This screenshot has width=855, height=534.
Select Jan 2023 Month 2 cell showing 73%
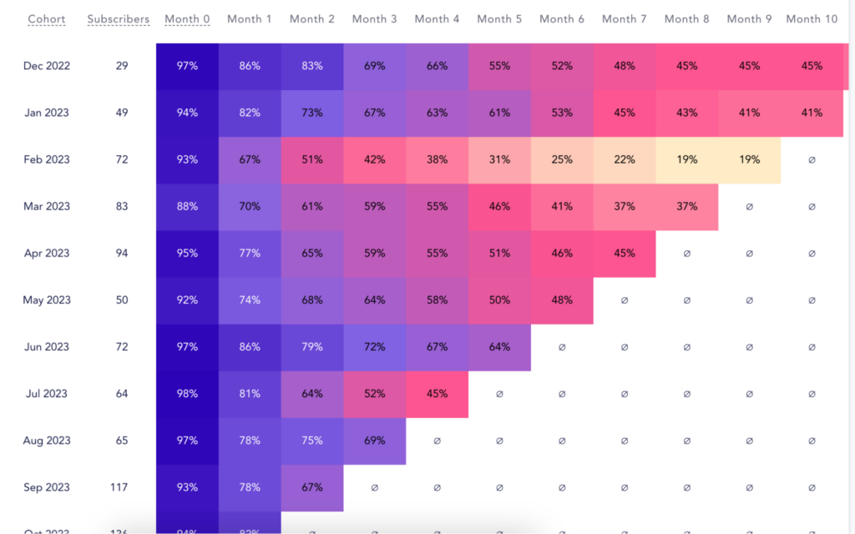312,113
